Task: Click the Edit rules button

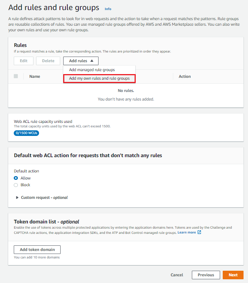Action: [x=23, y=61]
